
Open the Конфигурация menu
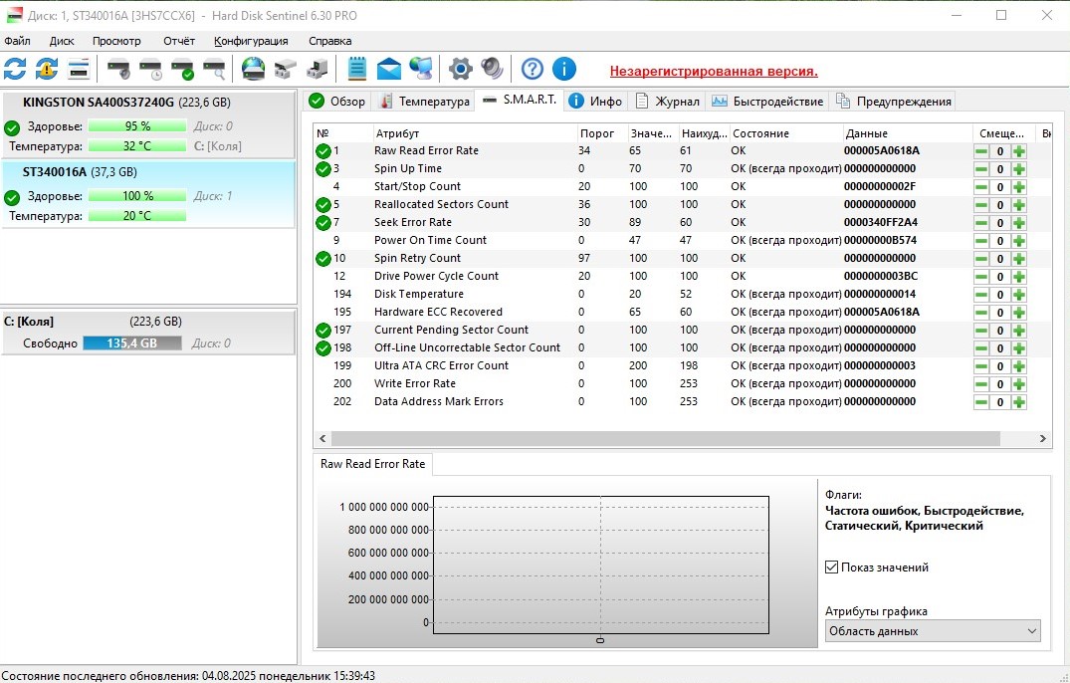[x=251, y=41]
